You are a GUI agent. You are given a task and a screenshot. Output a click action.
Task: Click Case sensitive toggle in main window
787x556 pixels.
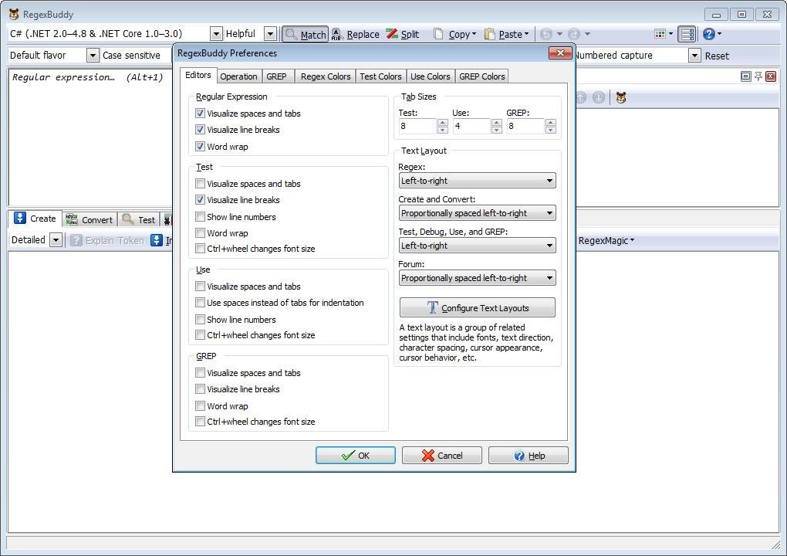coord(131,56)
